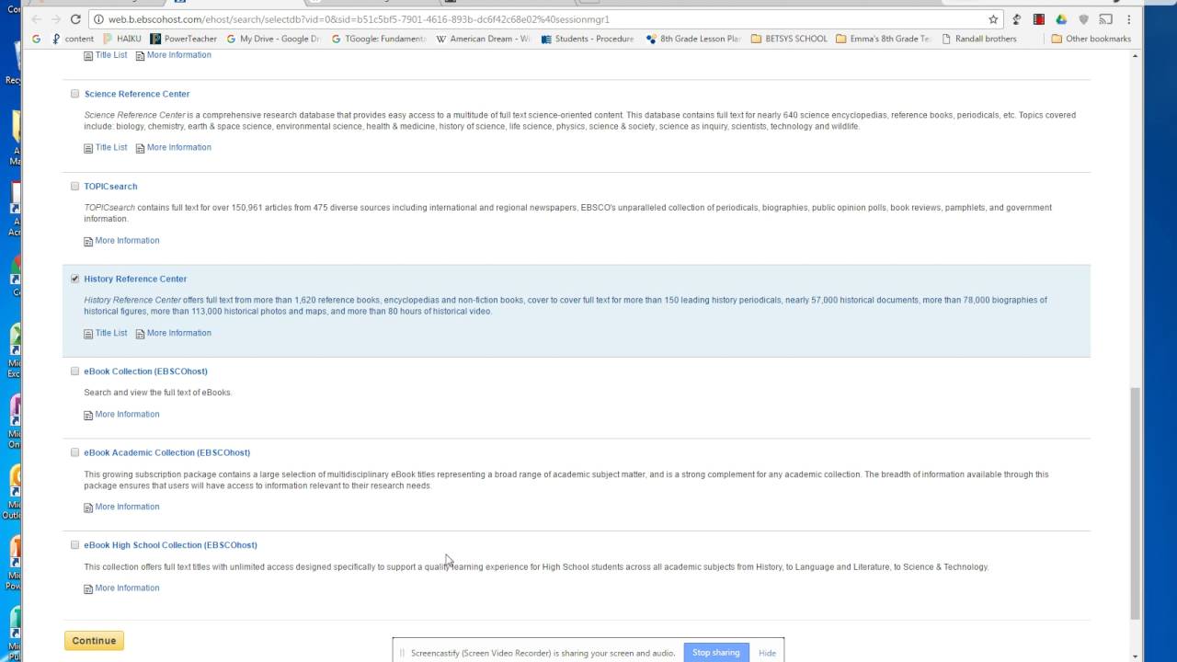Check the eBook Academic Collection checkbox

tap(75, 452)
